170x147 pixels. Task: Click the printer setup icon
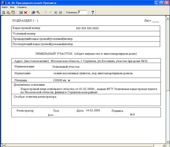pos(8,12)
